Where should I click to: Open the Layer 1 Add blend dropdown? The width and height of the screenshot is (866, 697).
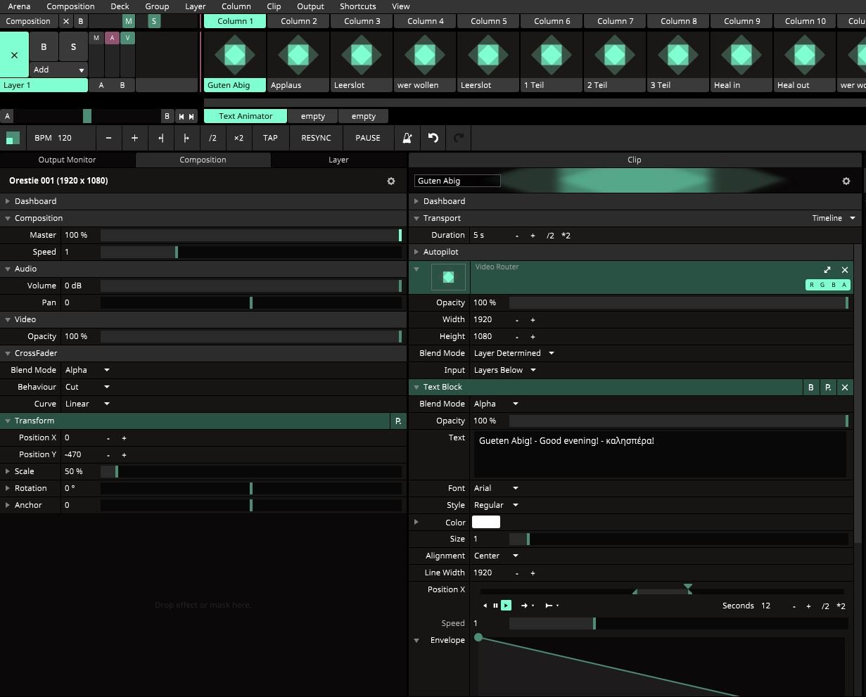[58, 70]
